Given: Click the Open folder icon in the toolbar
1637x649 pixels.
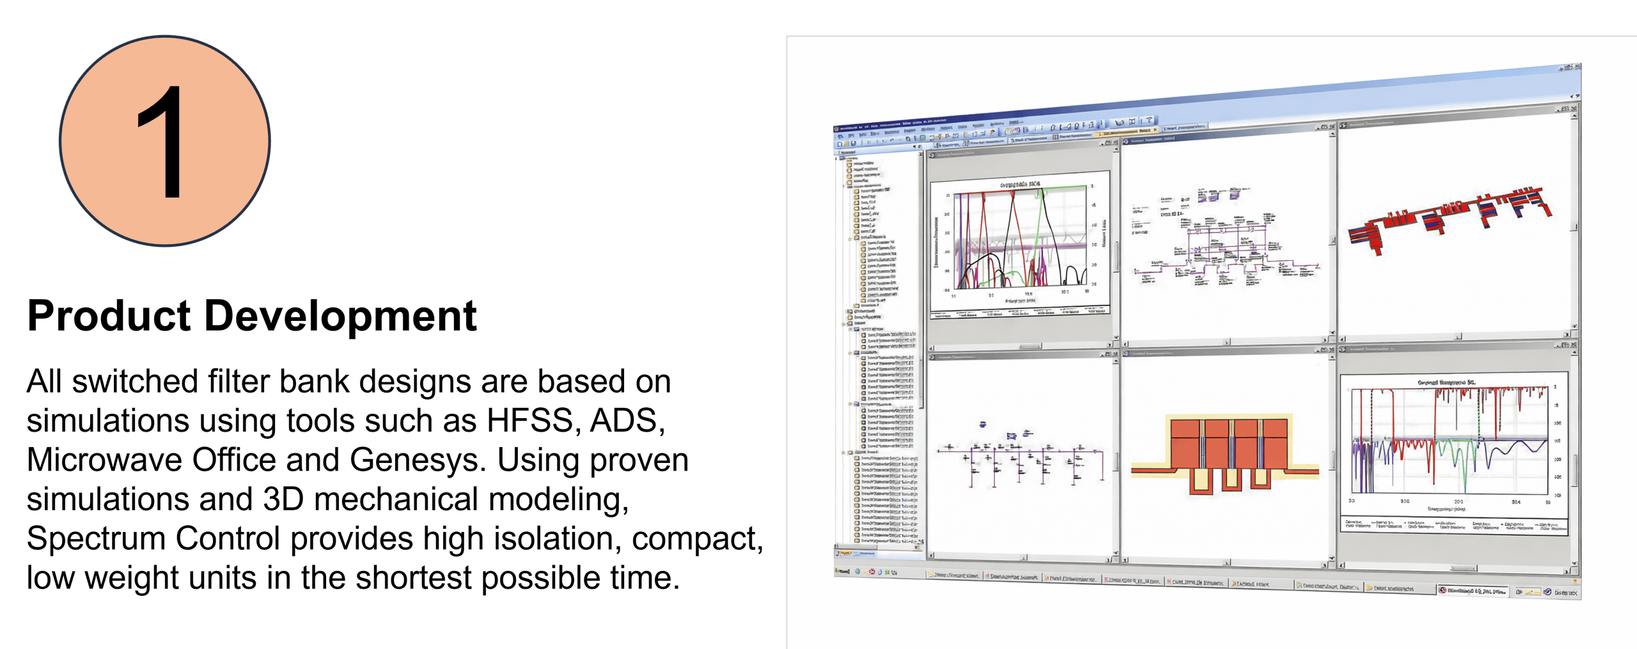Looking at the screenshot, I should (847, 145).
